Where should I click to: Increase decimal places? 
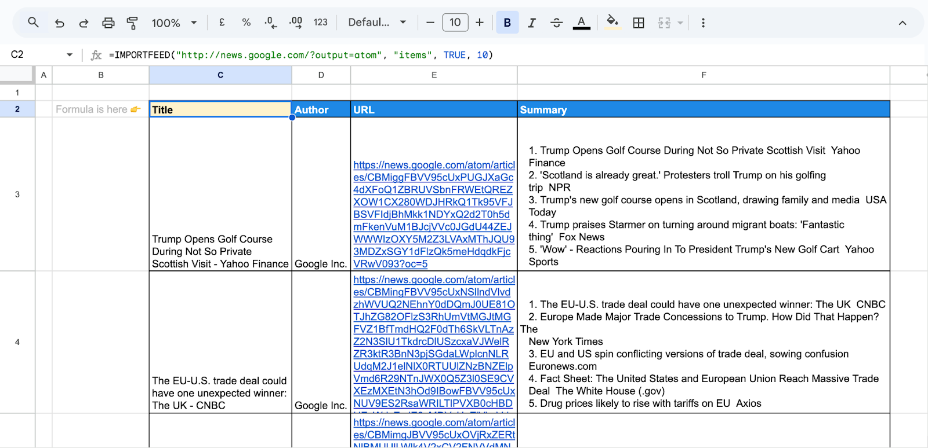pyautogui.click(x=295, y=23)
